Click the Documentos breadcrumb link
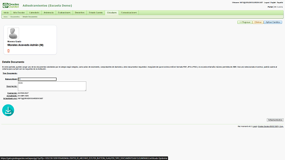285x160 pixels. coord(15,17)
